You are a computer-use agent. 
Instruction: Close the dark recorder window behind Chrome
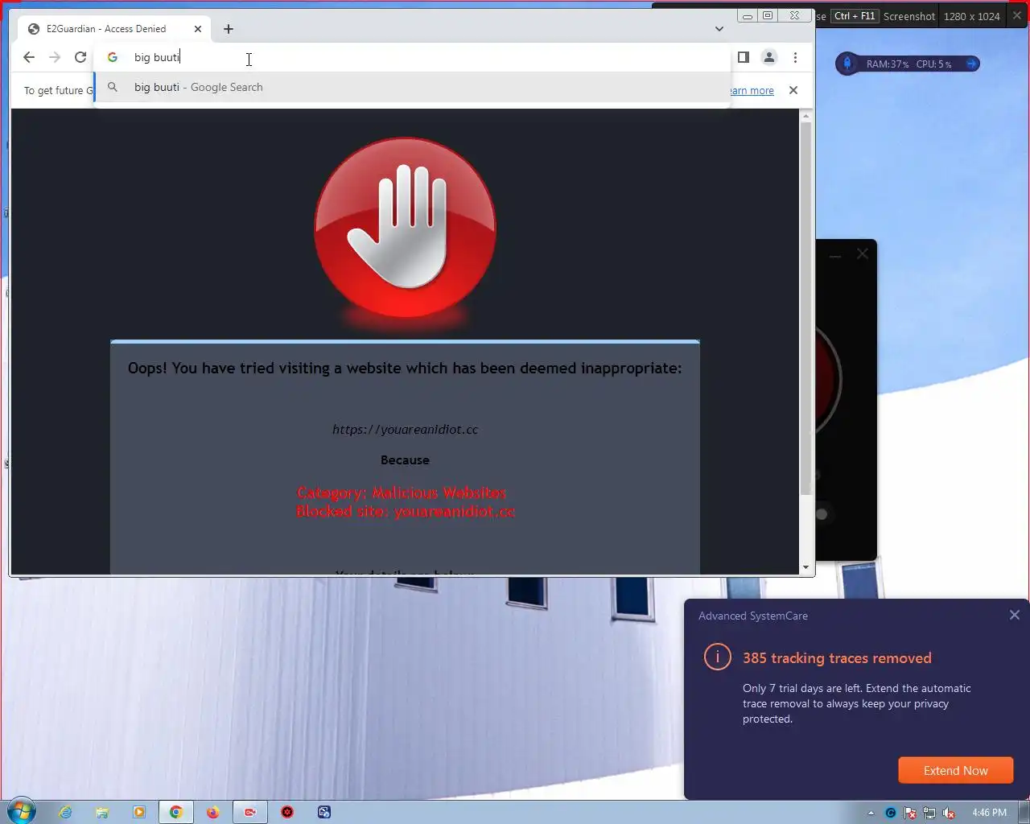click(863, 253)
